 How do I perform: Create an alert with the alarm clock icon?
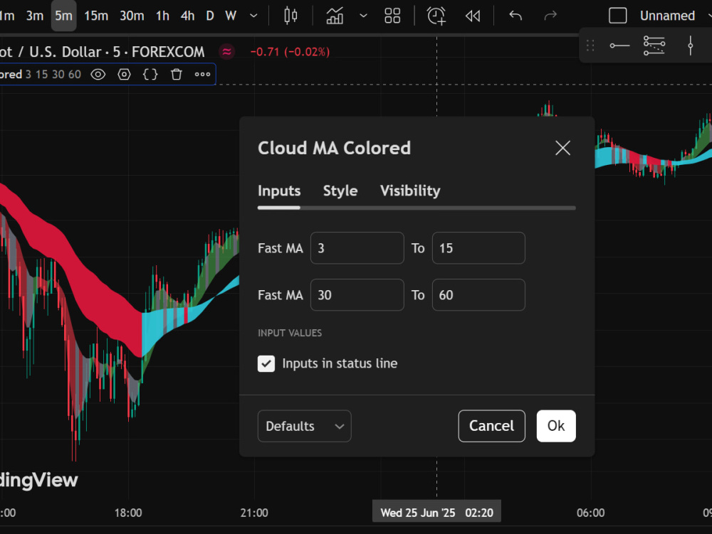point(436,16)
